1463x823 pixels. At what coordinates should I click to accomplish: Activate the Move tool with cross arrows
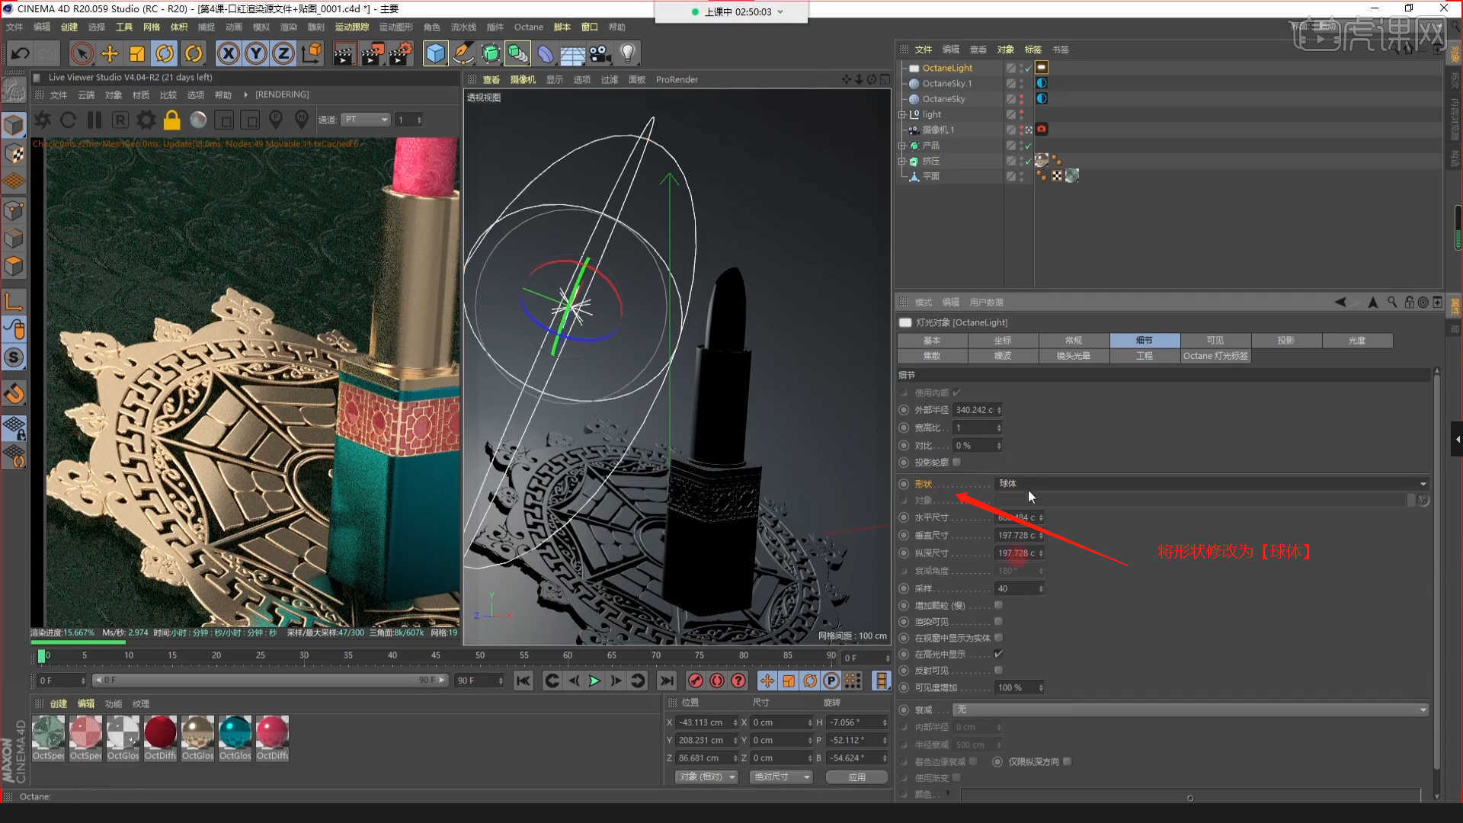pos(110,53)
